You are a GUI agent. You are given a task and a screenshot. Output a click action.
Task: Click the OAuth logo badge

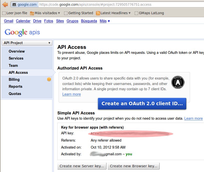[x=178, y=82]
